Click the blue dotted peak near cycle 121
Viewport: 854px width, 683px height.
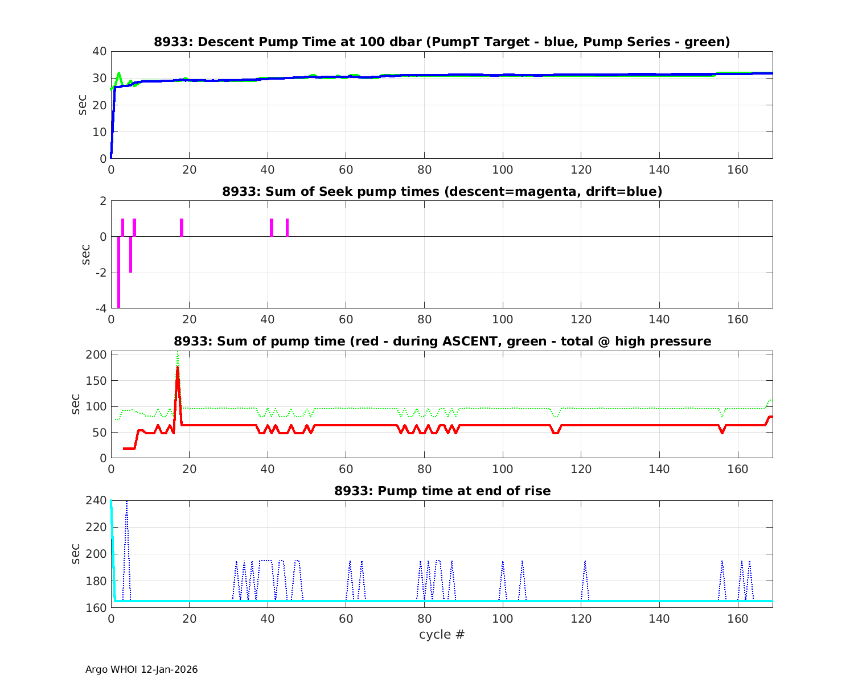(585, 562)
